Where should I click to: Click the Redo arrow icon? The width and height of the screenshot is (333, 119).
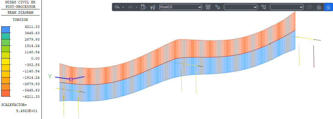pyautogui.click(x=130, y=7)
